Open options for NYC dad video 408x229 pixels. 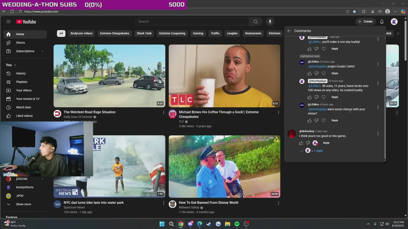[164, 203]
